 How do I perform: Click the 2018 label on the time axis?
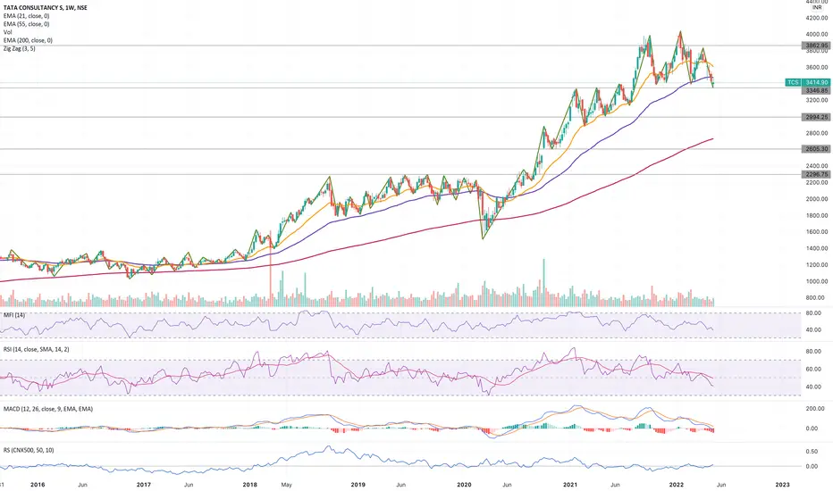[x=249, y=485]
